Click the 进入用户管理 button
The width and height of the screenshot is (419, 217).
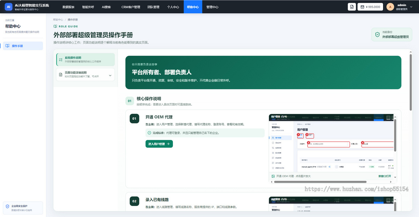159,144
